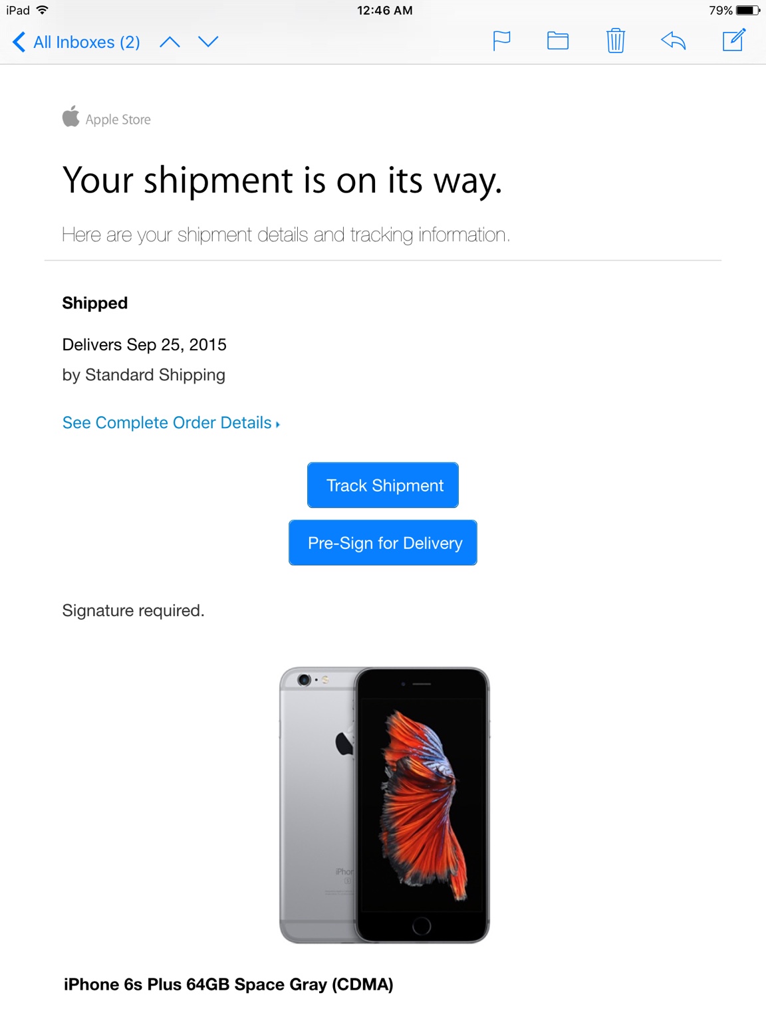This screenshot has width=766, height=1021.
Task: Click Pre-Sign for Delivery button
Action: click(x=383, y=543)
